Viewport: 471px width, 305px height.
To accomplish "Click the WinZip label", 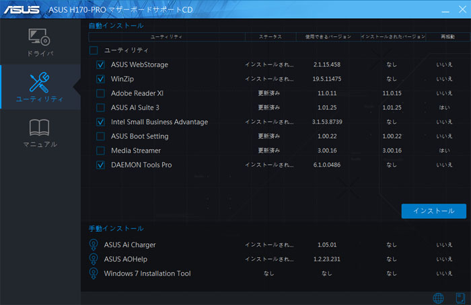I will click(x=122, y=79).
